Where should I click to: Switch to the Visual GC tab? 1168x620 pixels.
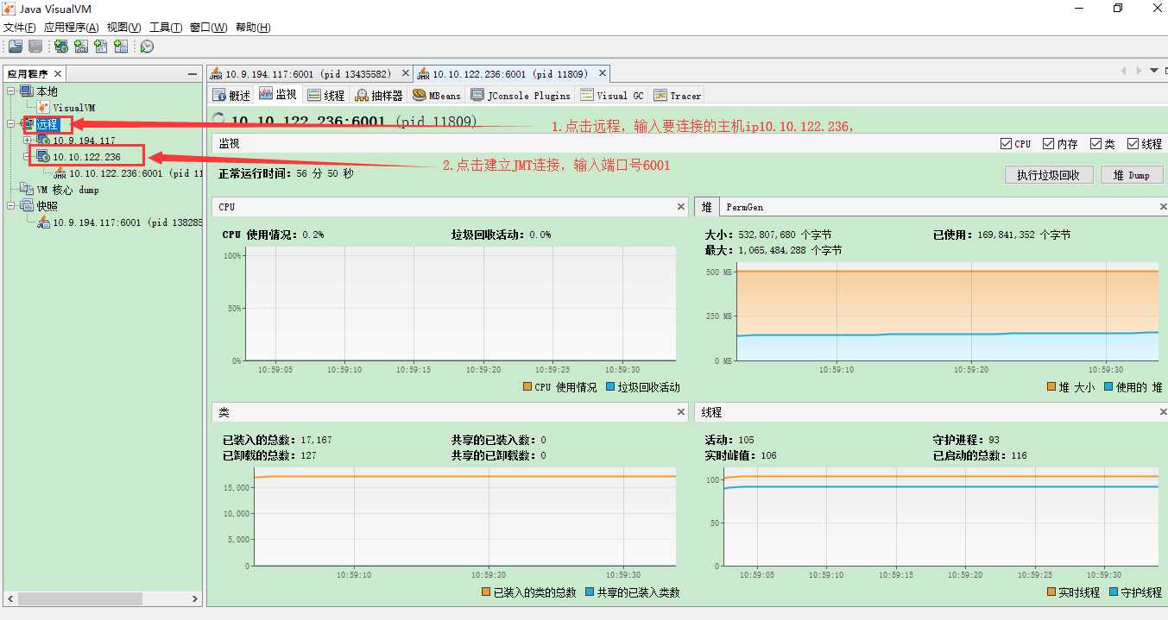tap(612, 96)
